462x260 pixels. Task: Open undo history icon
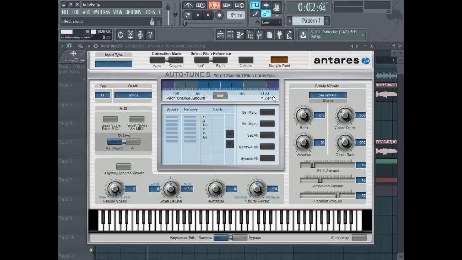tap(121, 35)
